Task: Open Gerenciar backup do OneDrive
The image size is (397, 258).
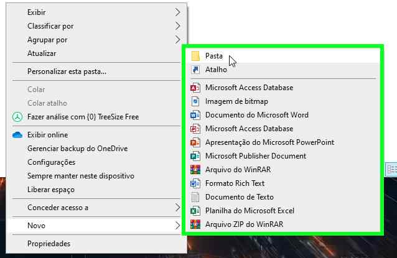Action: (96, 149)
